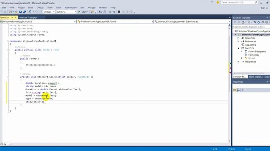Toggle the pin on Form1.cs tab

click(x=12, y=18)
